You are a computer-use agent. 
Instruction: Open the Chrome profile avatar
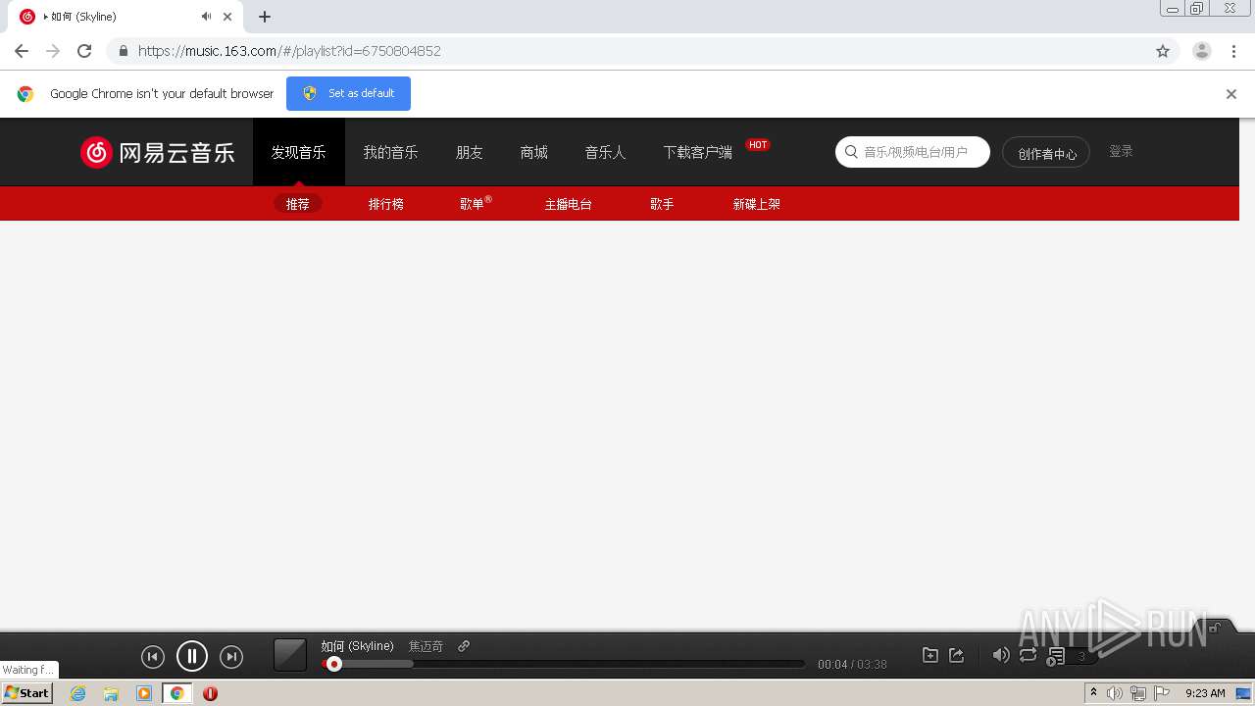tap(1202, 51)
